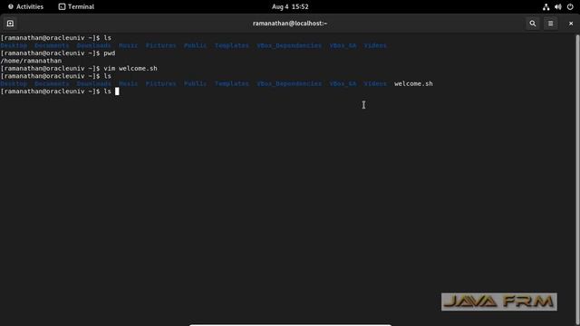Click VBox_Dependencies in the first ls output
This screenshot has width=580, height=326.
(x=289, y=45)
